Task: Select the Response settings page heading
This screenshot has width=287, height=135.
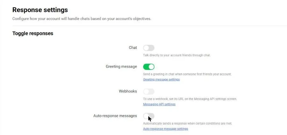Action: (x=40, y=10)
